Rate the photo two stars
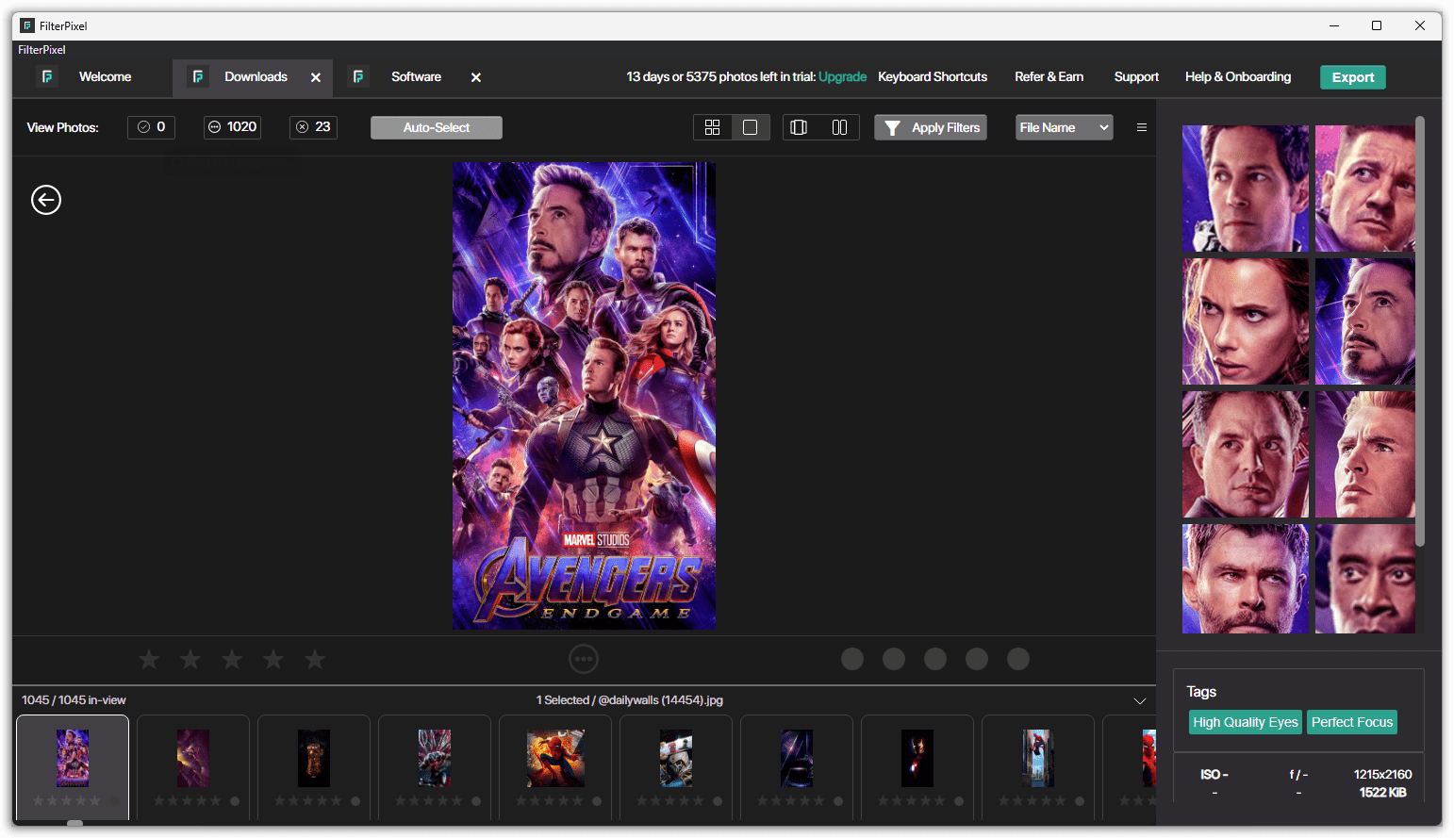This screenshot has height=838, width=1454. pos(190,659)
